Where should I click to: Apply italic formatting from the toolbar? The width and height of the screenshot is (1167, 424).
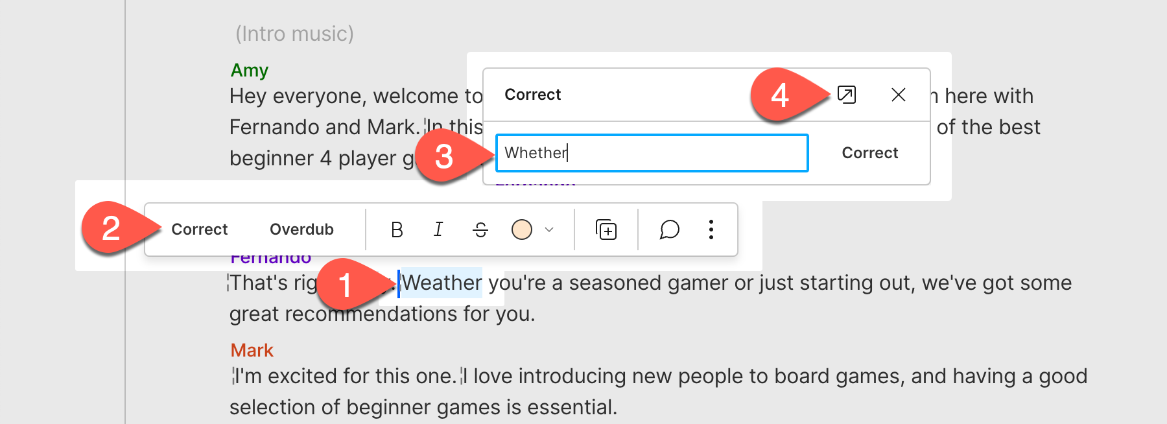click(x=438, y=230)
